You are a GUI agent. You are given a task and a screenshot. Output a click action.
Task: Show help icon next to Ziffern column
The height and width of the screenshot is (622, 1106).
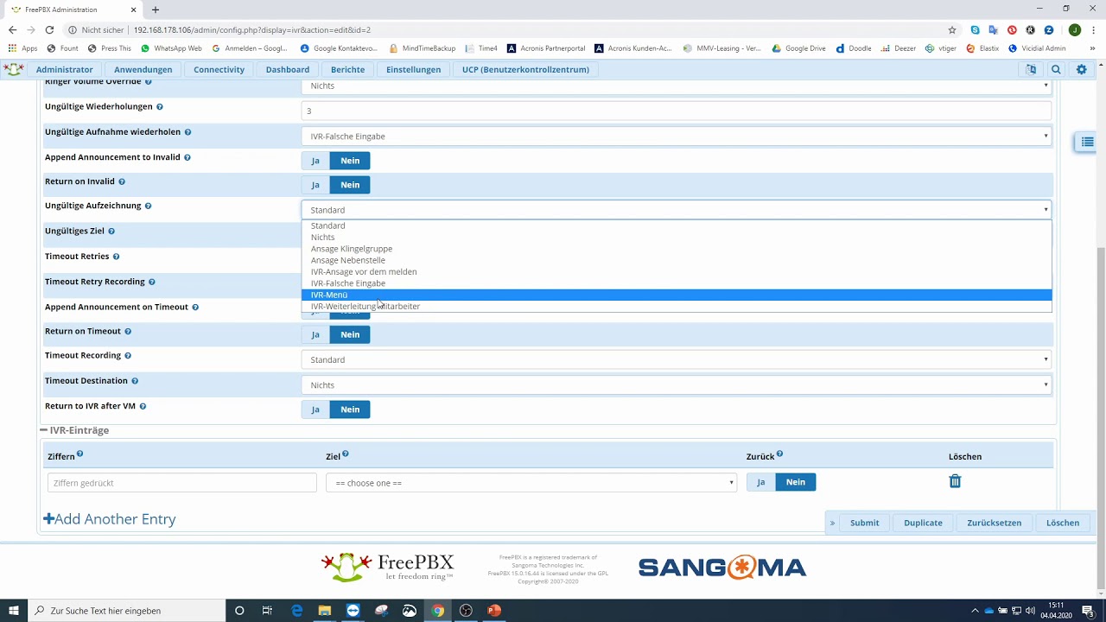pos(80,454)
